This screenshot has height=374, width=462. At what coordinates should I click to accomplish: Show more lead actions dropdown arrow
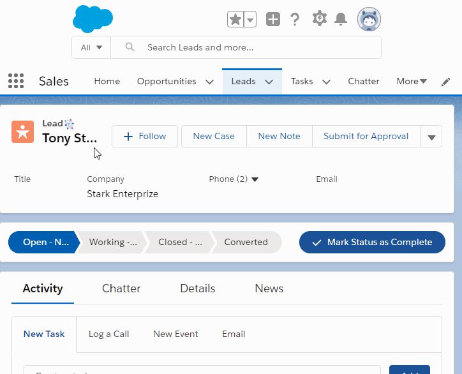431,137
